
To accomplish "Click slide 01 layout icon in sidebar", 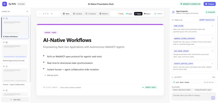I will pos(6,18).
